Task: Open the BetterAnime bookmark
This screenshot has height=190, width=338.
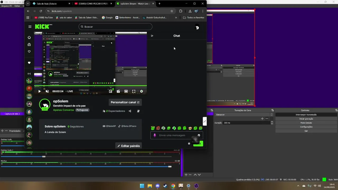Action: tap(128, 18)
